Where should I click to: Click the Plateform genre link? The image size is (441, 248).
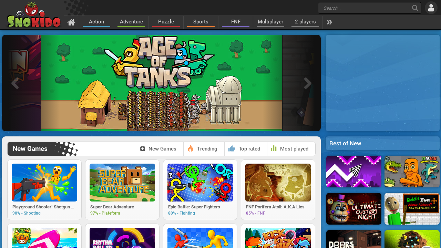coord(111,213)
